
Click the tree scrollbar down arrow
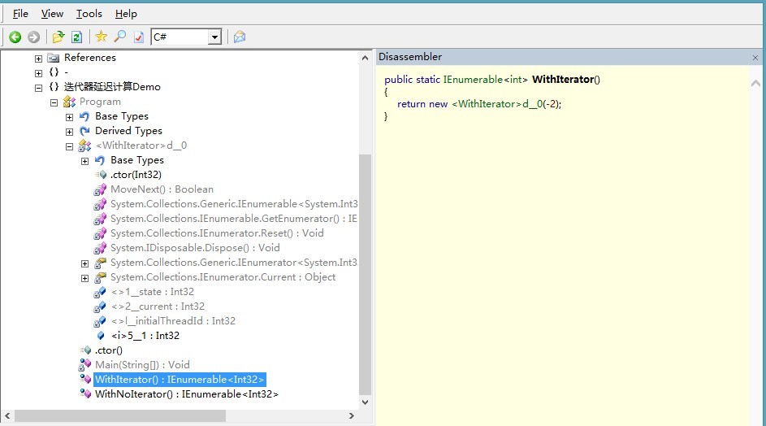365,402
